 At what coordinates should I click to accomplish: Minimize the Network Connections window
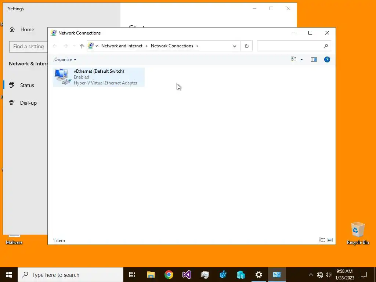(x=293, y=33)
